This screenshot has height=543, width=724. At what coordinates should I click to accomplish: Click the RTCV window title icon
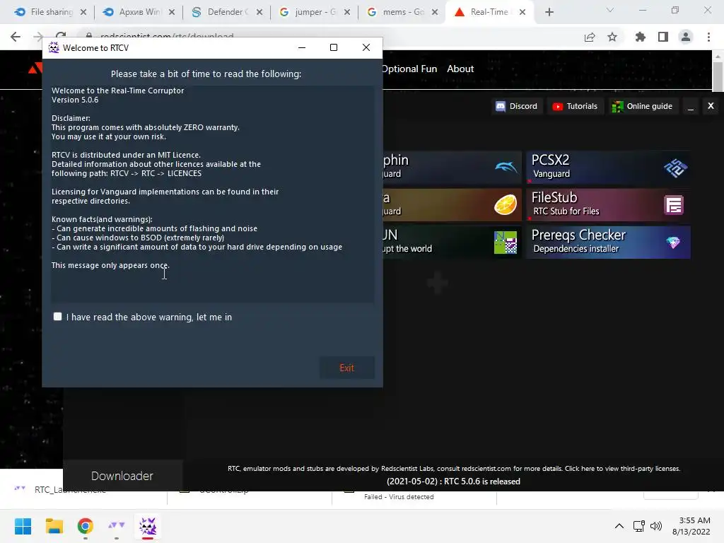coord(54,47)
